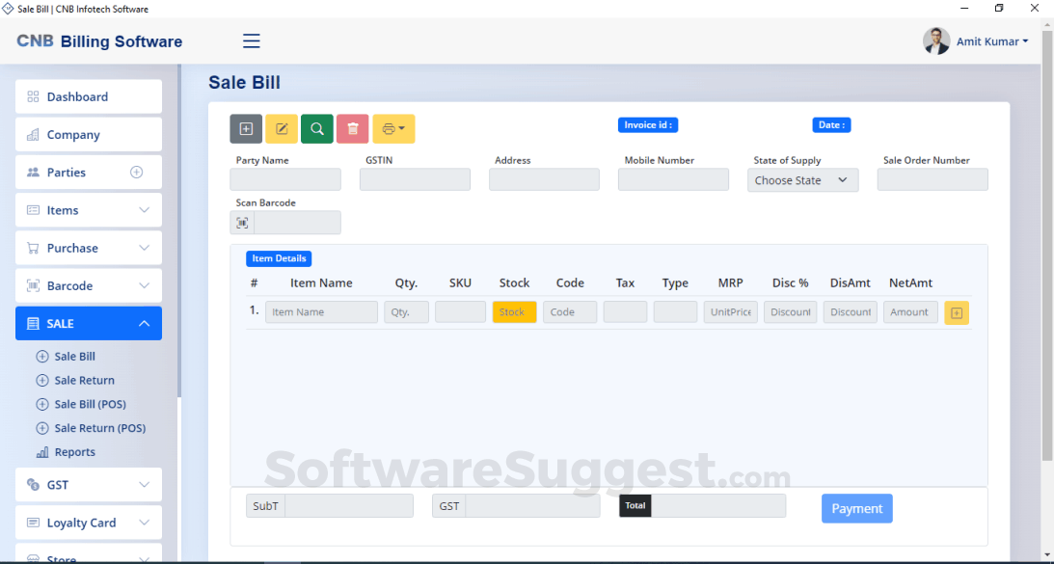This screenshot has width=1054, height=564.
Task: Expand the GST menu chevron
Action: pos(144,485)
